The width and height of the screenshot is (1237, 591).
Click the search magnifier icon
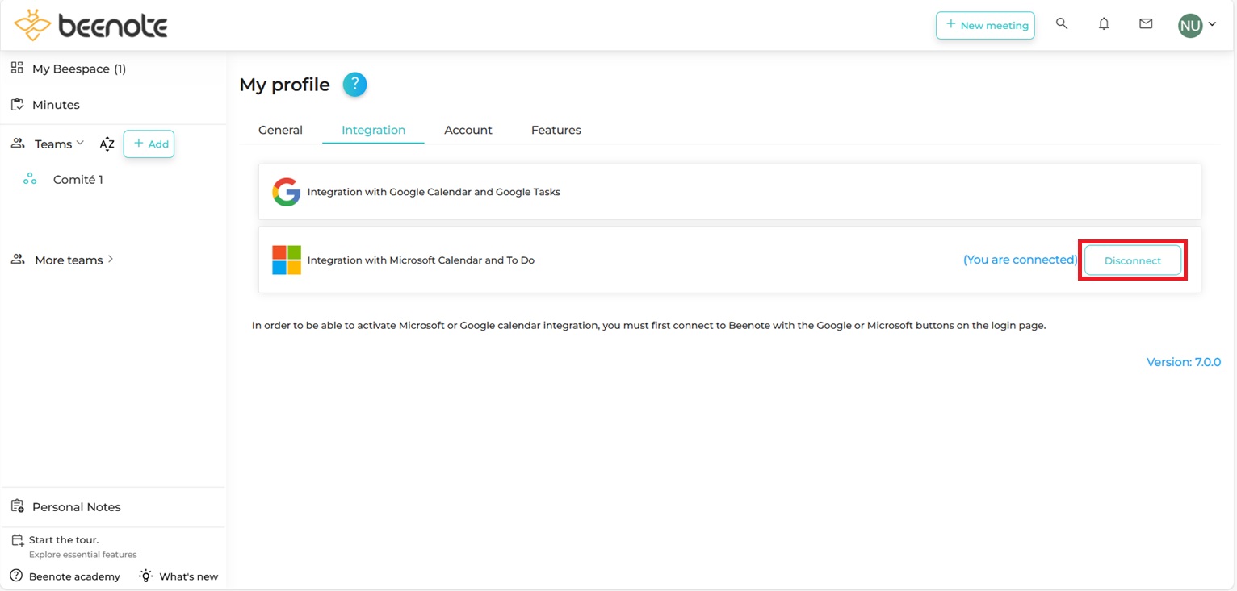(1062, 24)
